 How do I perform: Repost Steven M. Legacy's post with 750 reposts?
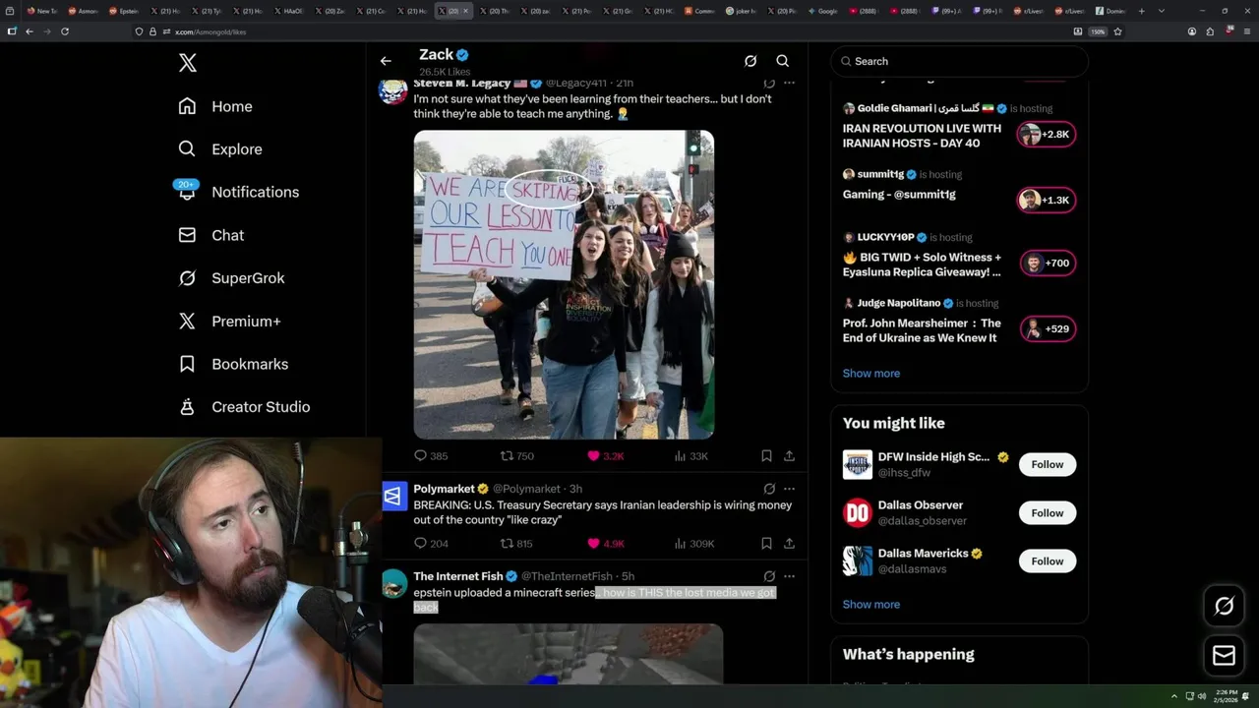(517, 456)
